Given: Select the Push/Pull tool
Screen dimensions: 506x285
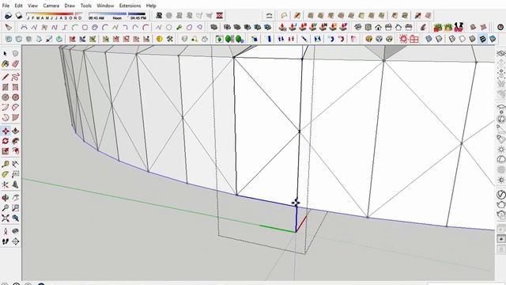Looking at the screenshot, I should tap(15, 131).
